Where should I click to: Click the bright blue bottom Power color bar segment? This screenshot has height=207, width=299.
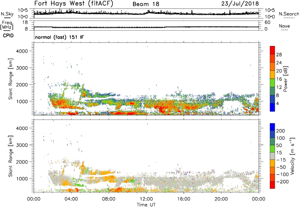click(272, 107)
